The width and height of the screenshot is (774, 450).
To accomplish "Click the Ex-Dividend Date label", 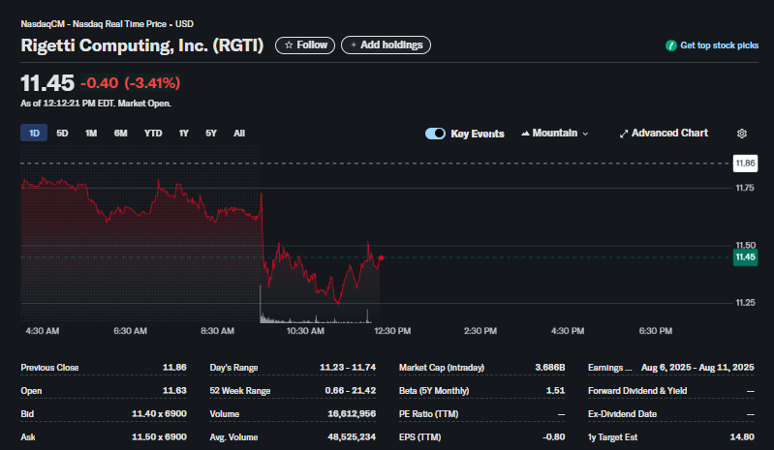I will (622, 414).
